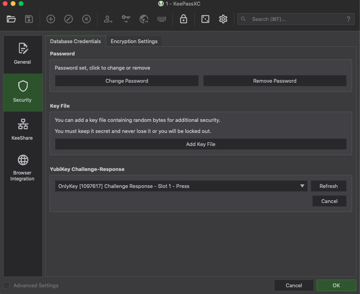
Task: Click the Change Password button
Action: click(x=127, y=81)
